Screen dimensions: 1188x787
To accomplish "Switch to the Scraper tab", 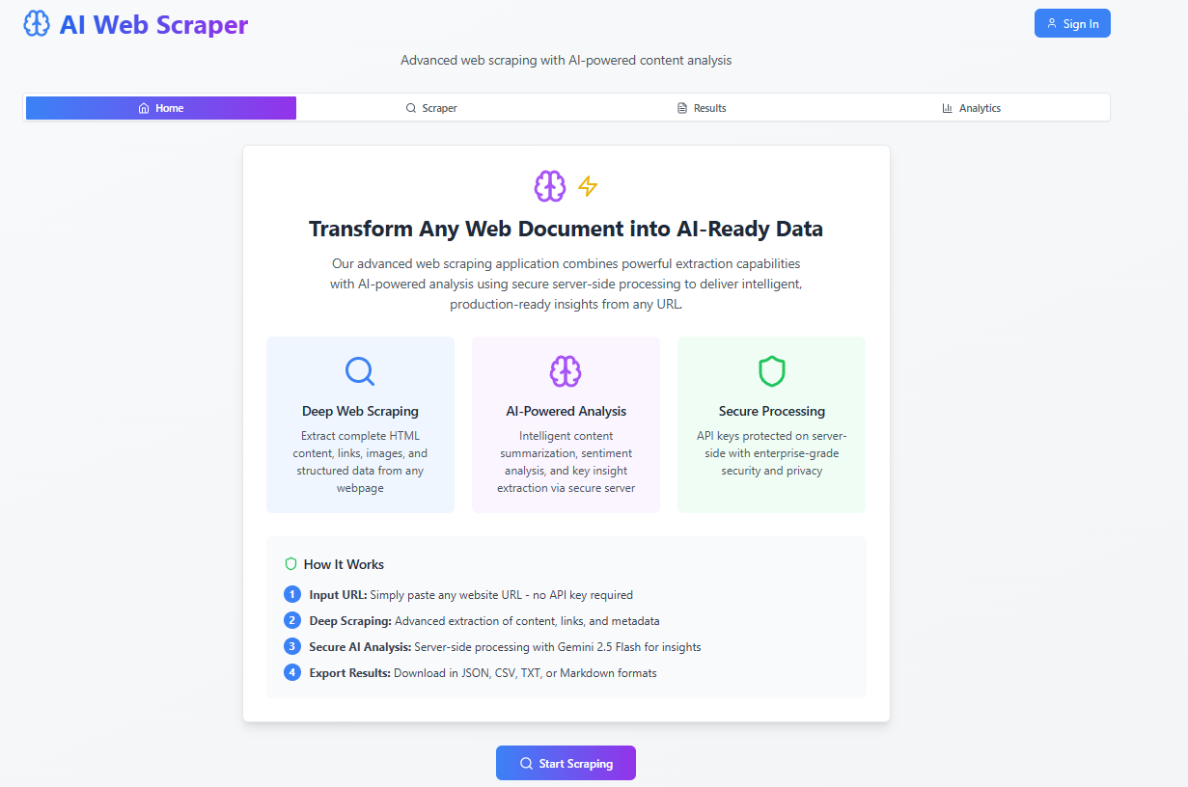I will point(431,108).
